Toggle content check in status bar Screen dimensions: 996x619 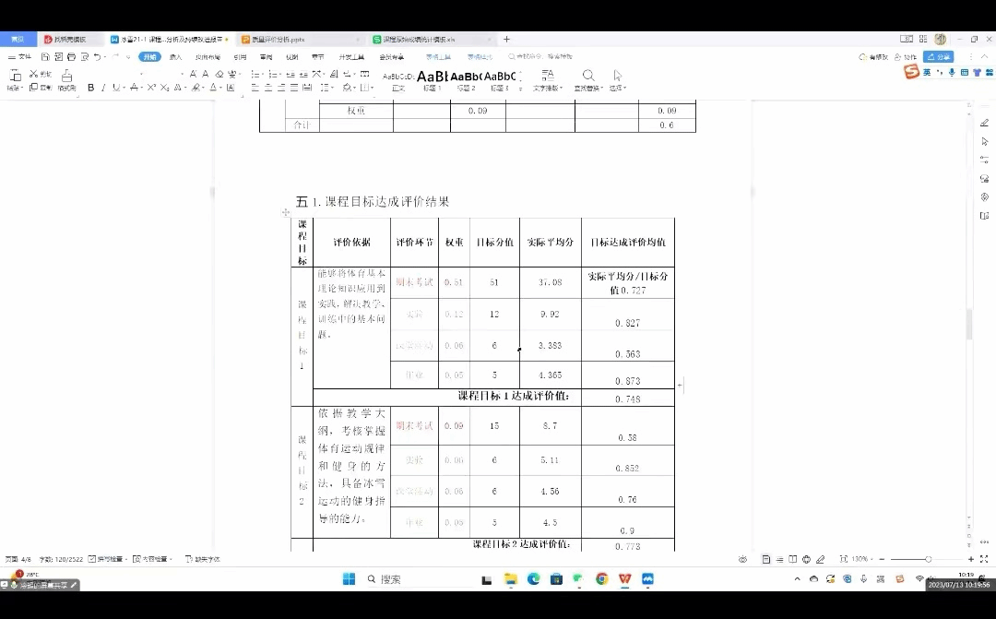tap(150, 559)
